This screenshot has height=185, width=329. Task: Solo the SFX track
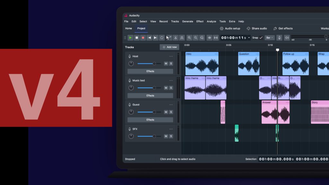[x=171, y=136]
